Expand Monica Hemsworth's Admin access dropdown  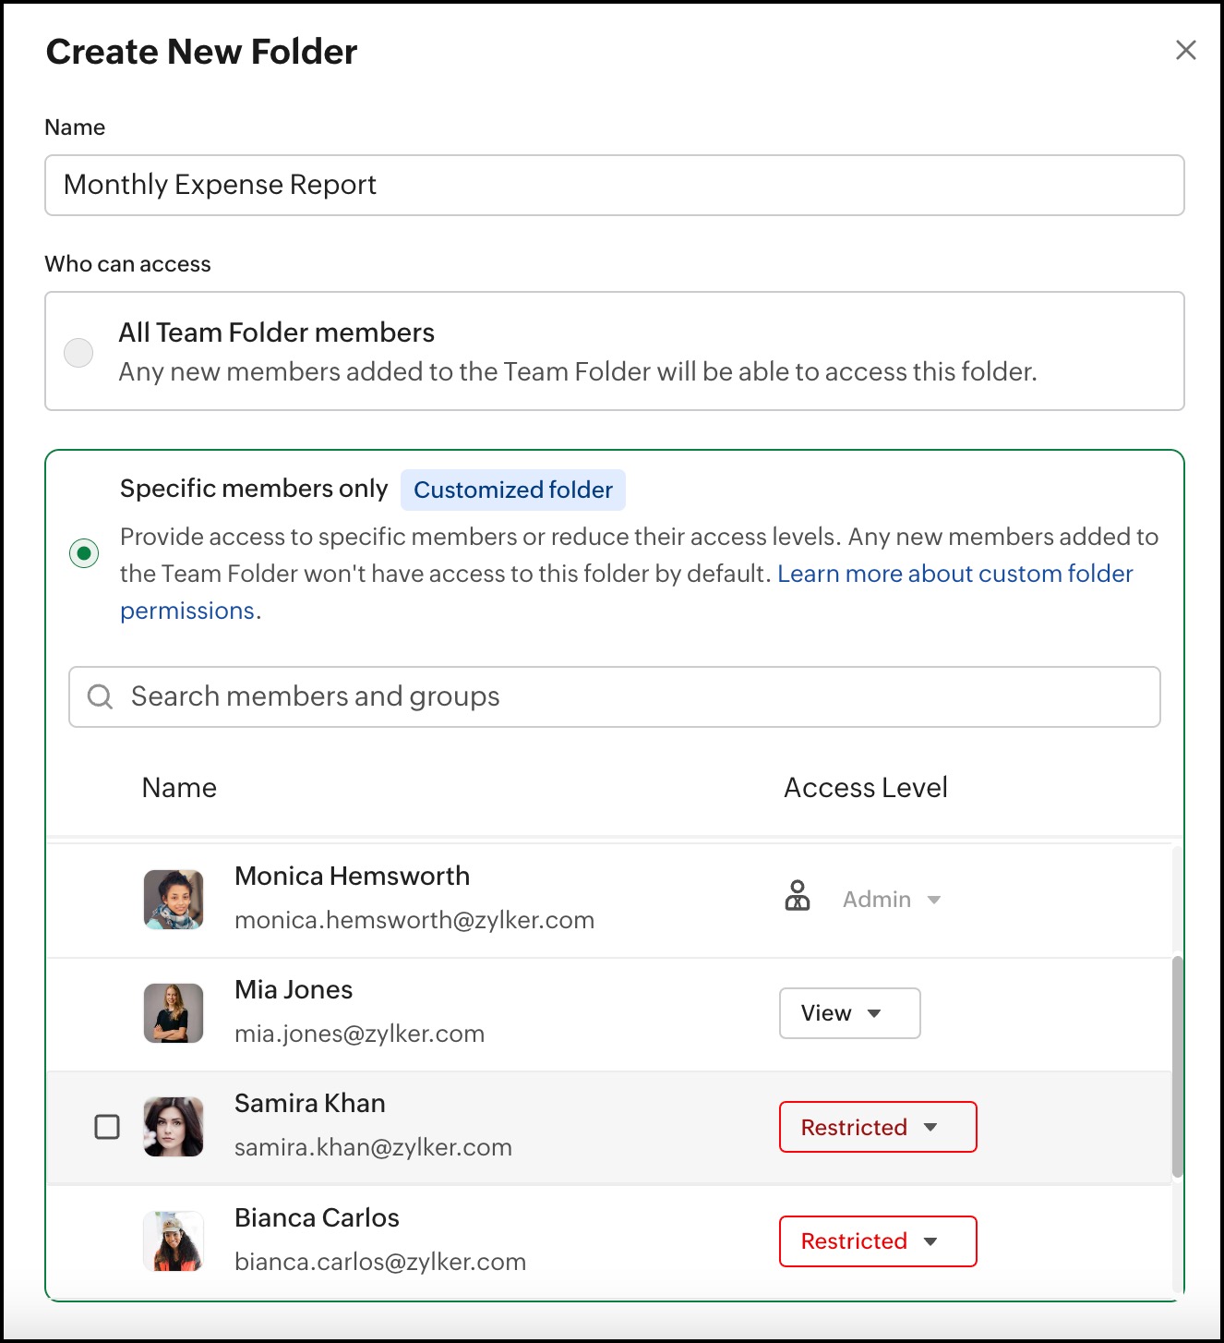[892, 900]
